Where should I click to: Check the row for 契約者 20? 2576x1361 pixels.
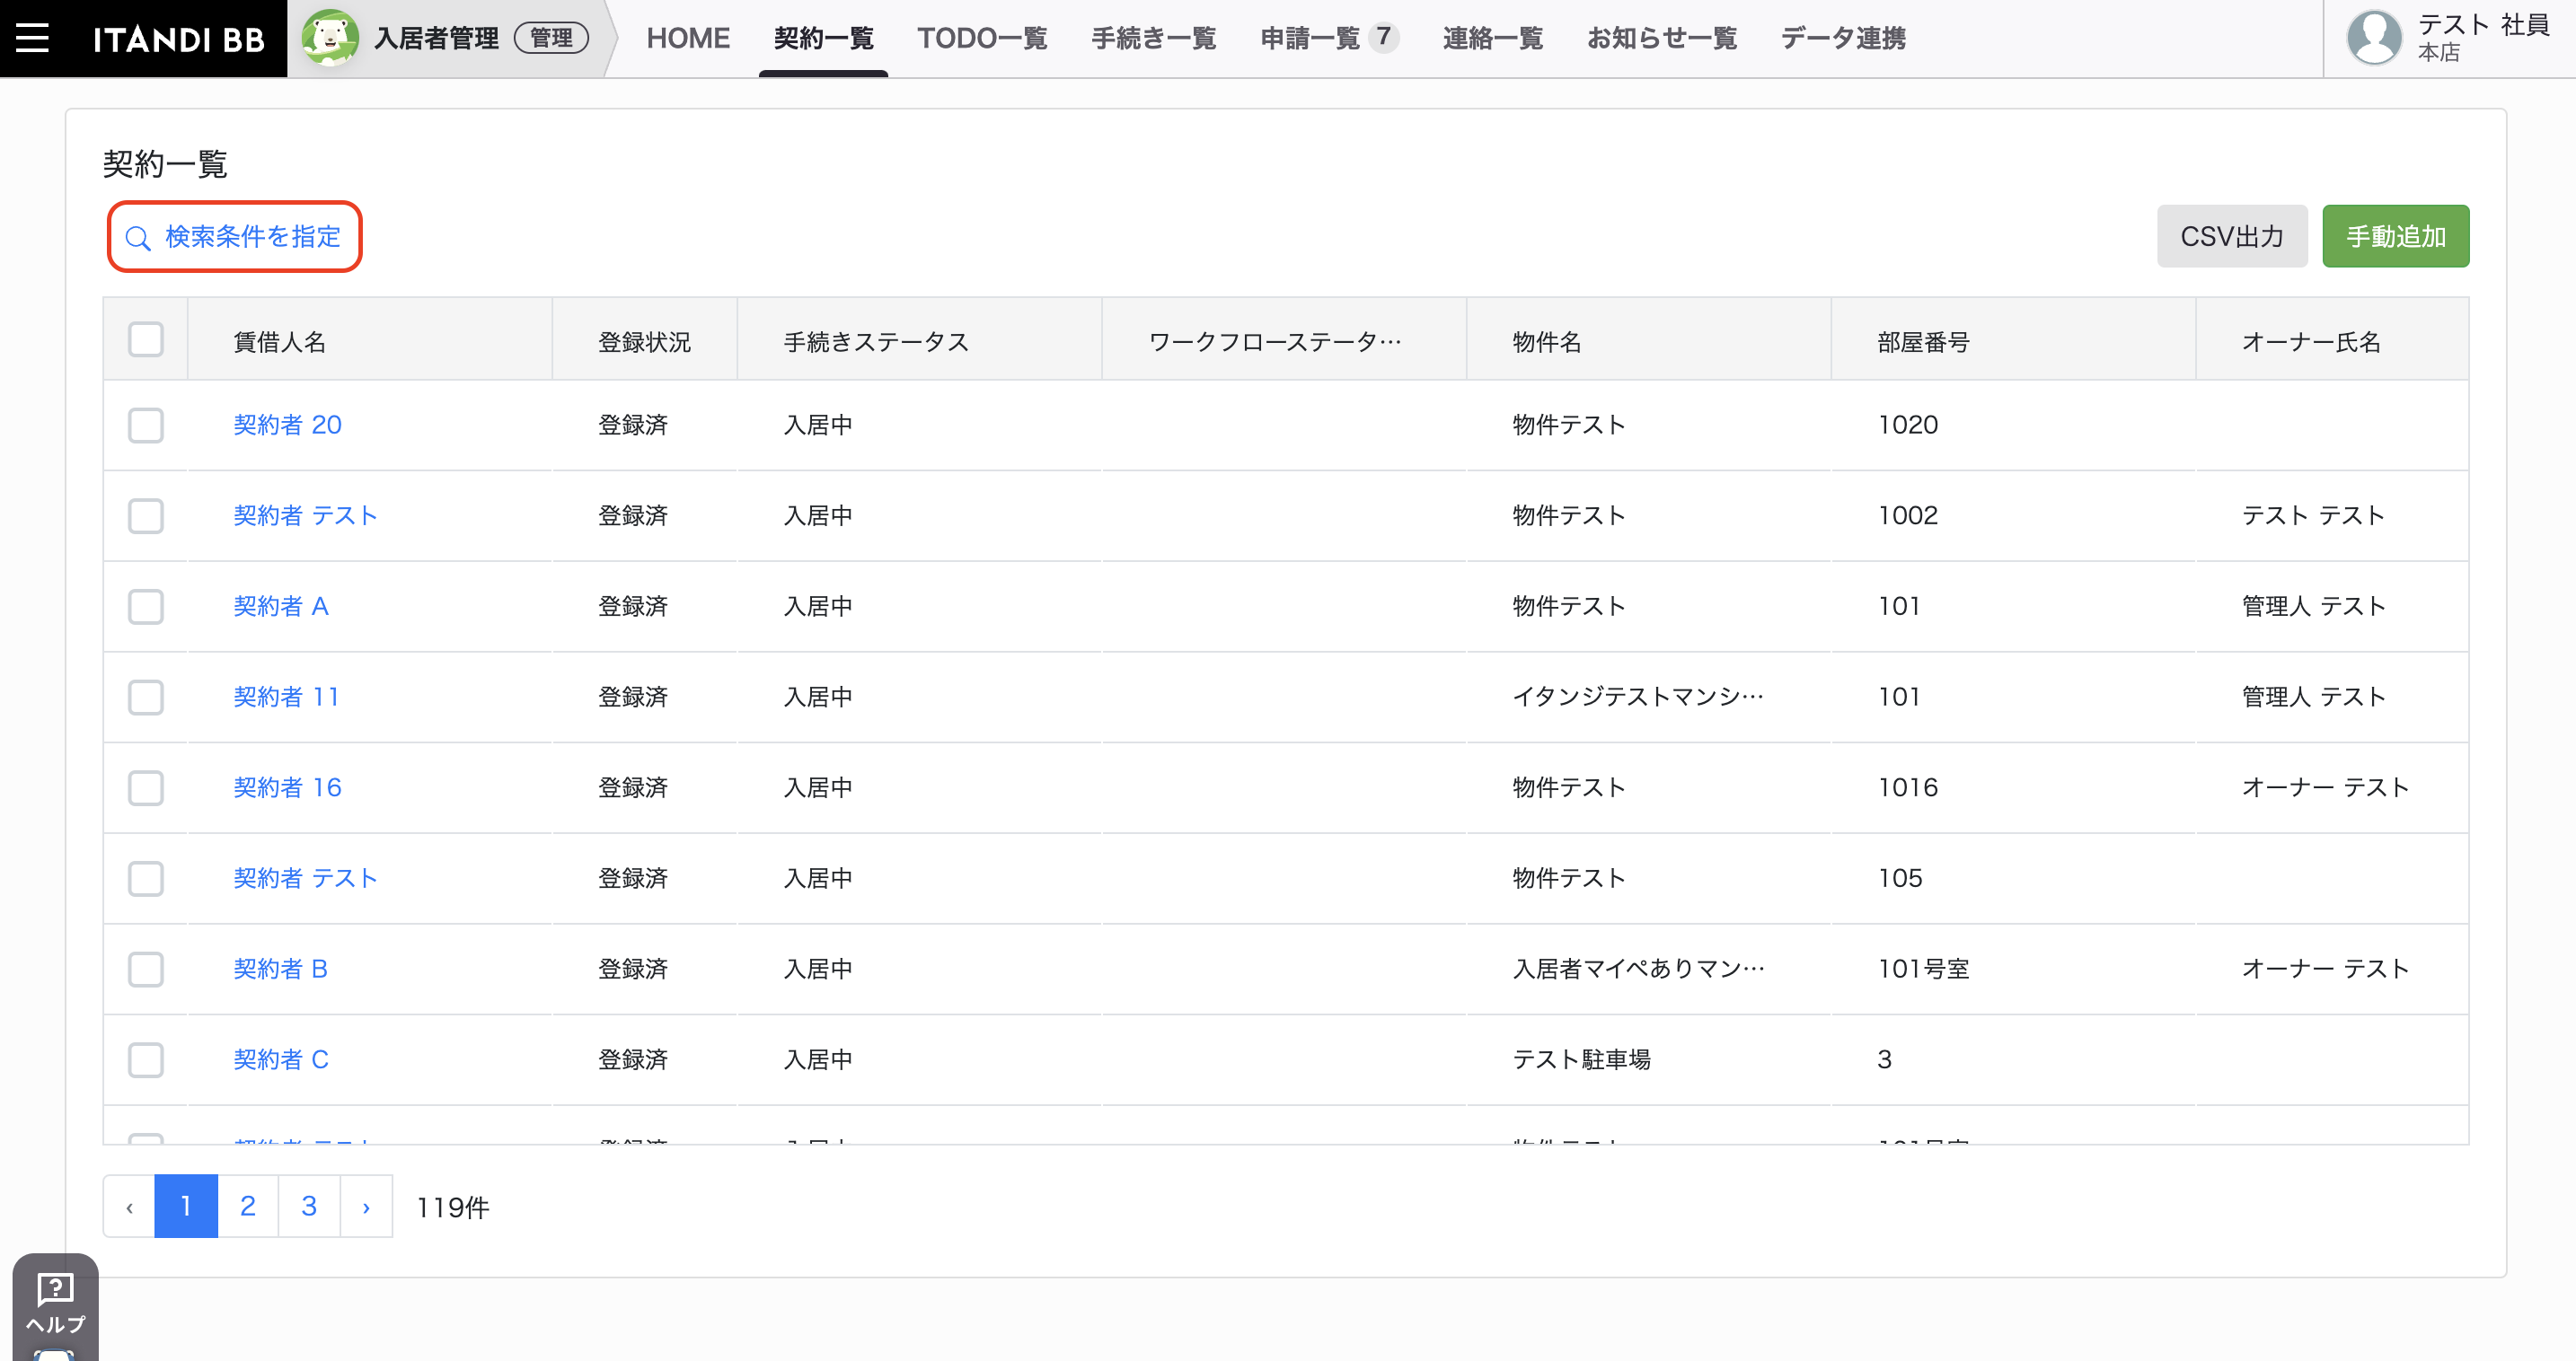[146, 426]
